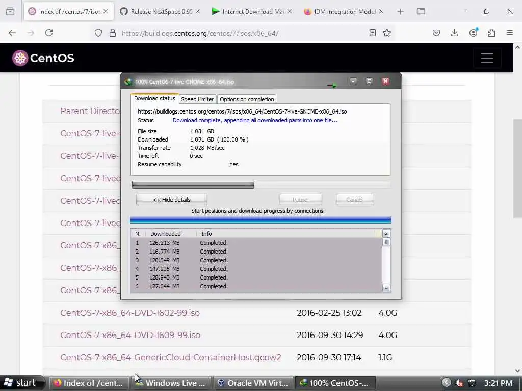522x391 pixels.
Task: Click the Downloaded column header
Action: 172,233
